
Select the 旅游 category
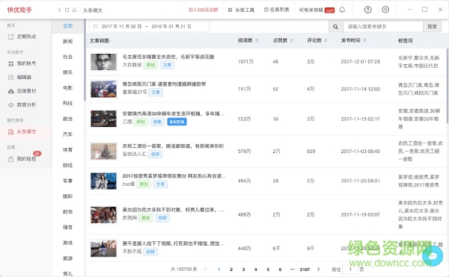68,258
